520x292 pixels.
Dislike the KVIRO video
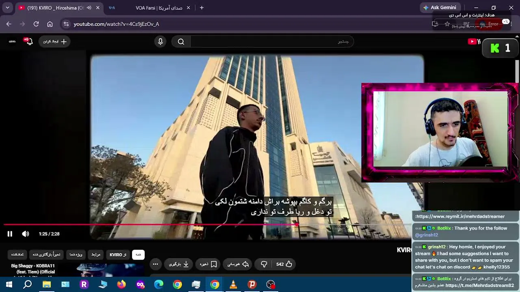264,264
